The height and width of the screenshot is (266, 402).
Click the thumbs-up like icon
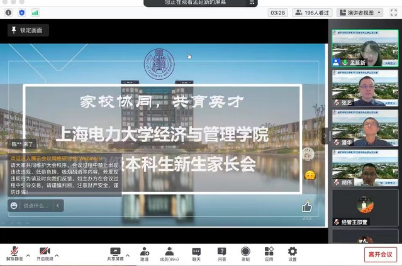tap(307, 206)
